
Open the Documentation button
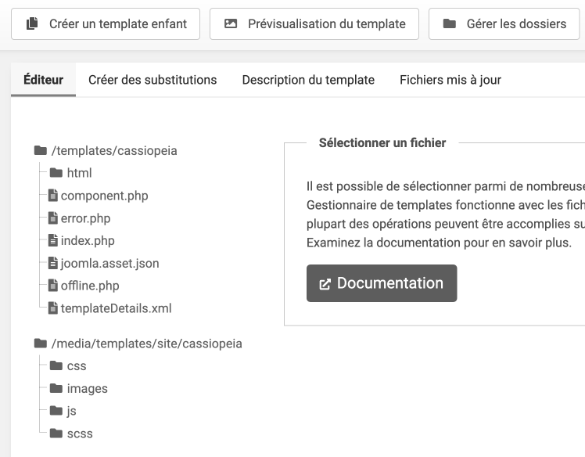382,283
